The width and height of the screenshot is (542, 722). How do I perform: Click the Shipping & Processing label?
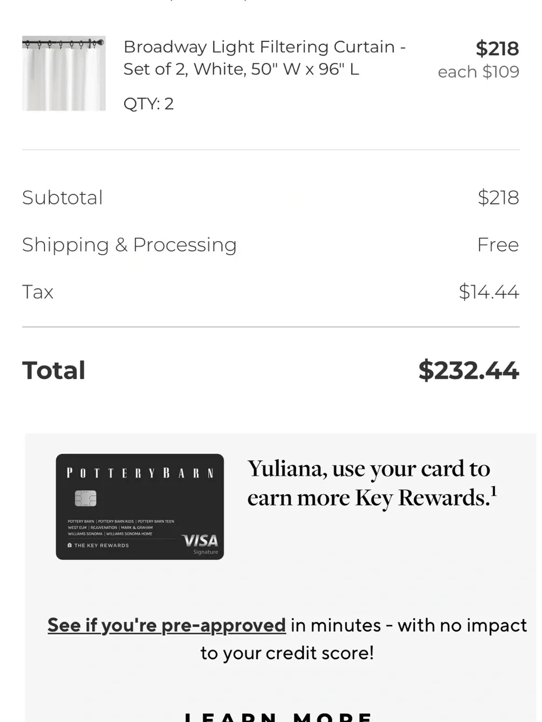130,245
